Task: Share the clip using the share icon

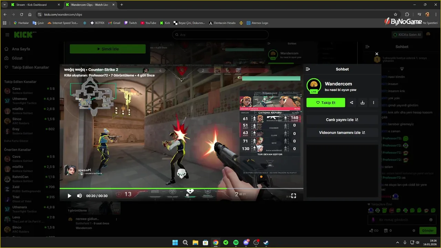Action: (351, 103)
